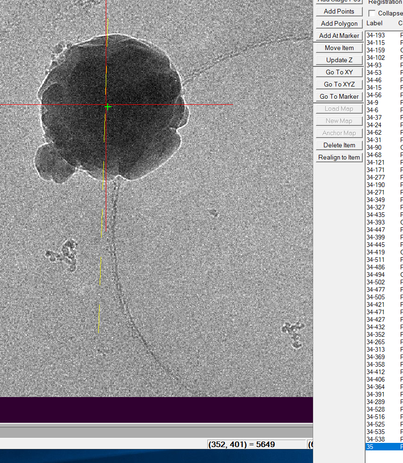Screen dimensions: 403x463
Task: Choose Add At Marker
Action: tap(339, 36)
